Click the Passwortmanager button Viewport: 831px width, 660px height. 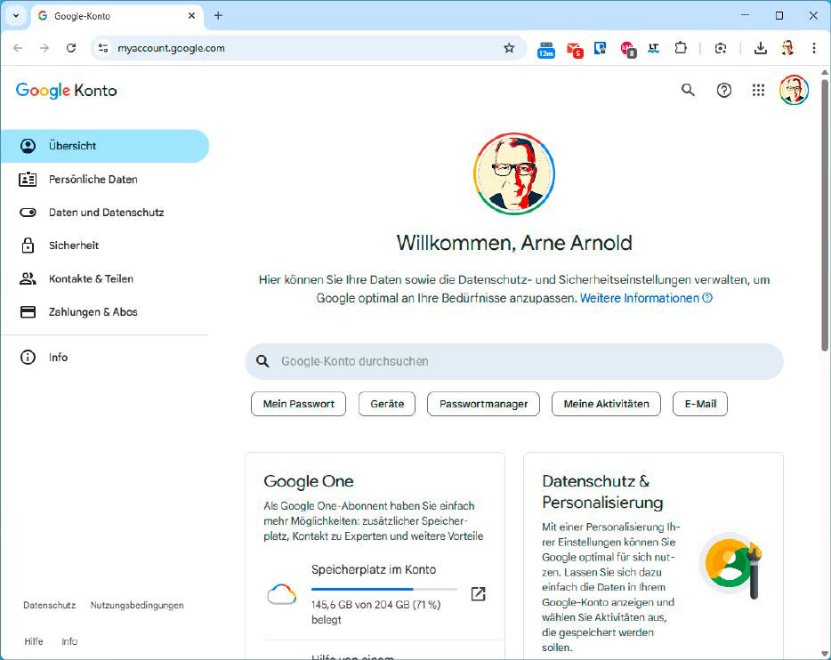tap(483, 404)
